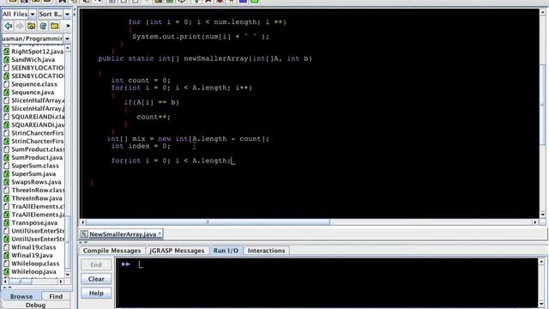The image size is (549, 309).
Task: Click file list scrollbar down arrow
Action: pos(68,275)
